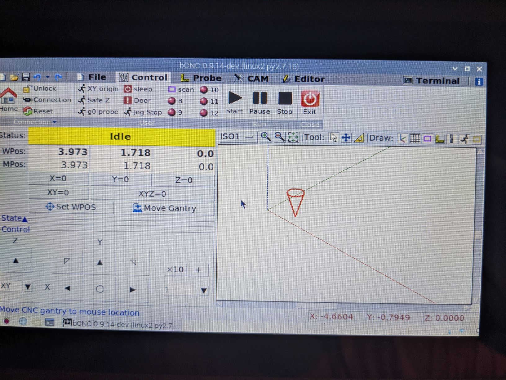Open the jog step size dropdown
The height and width of the screenshot is (380, 506).
204,291
